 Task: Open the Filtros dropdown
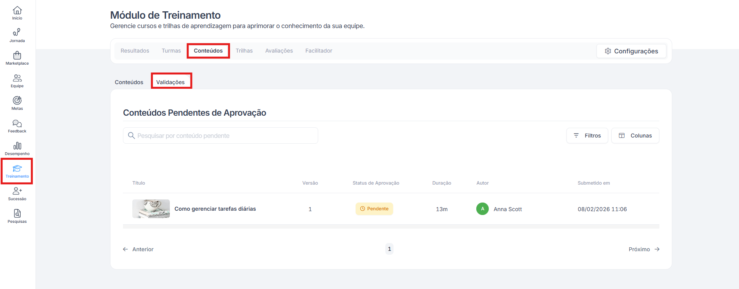[x=587, y=136]
